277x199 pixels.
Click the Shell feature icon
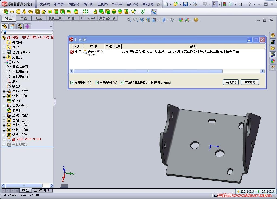click(x=108, y=12)
